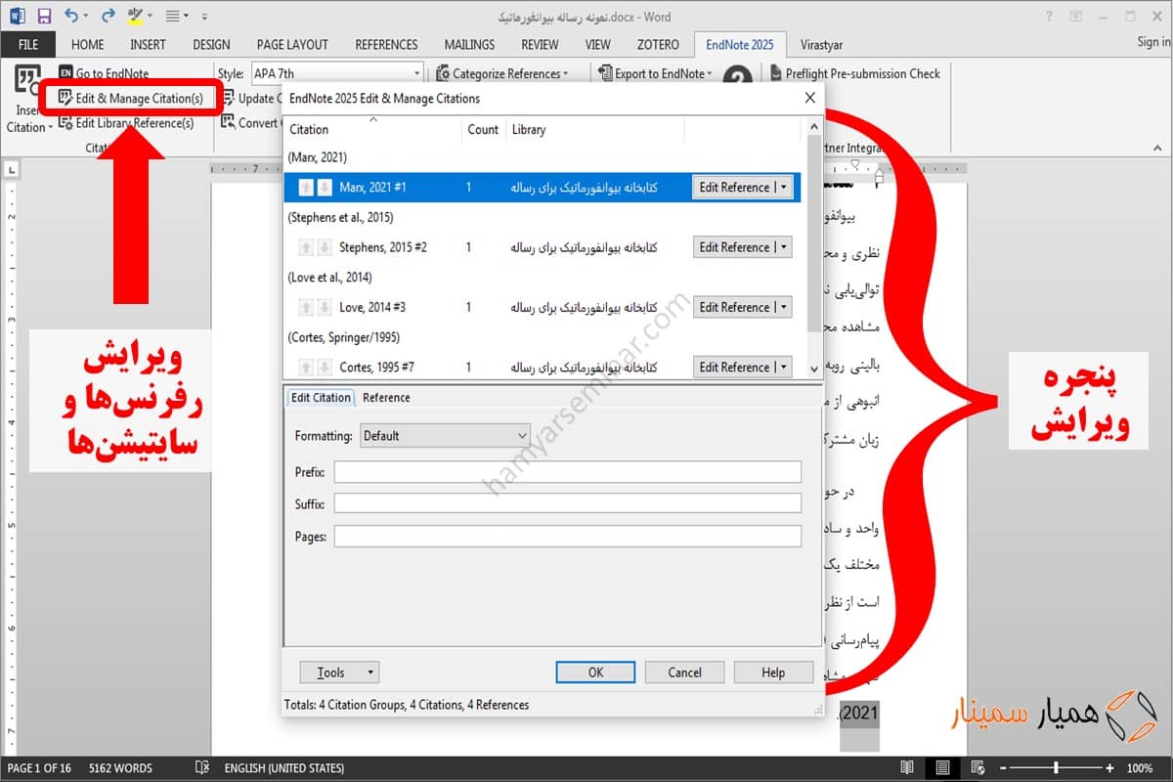Image resolution: width=1173 pixels, height=782 pixels.
Task: Open the line spacing quick access dropdown
Action: (x=176, y=16)
